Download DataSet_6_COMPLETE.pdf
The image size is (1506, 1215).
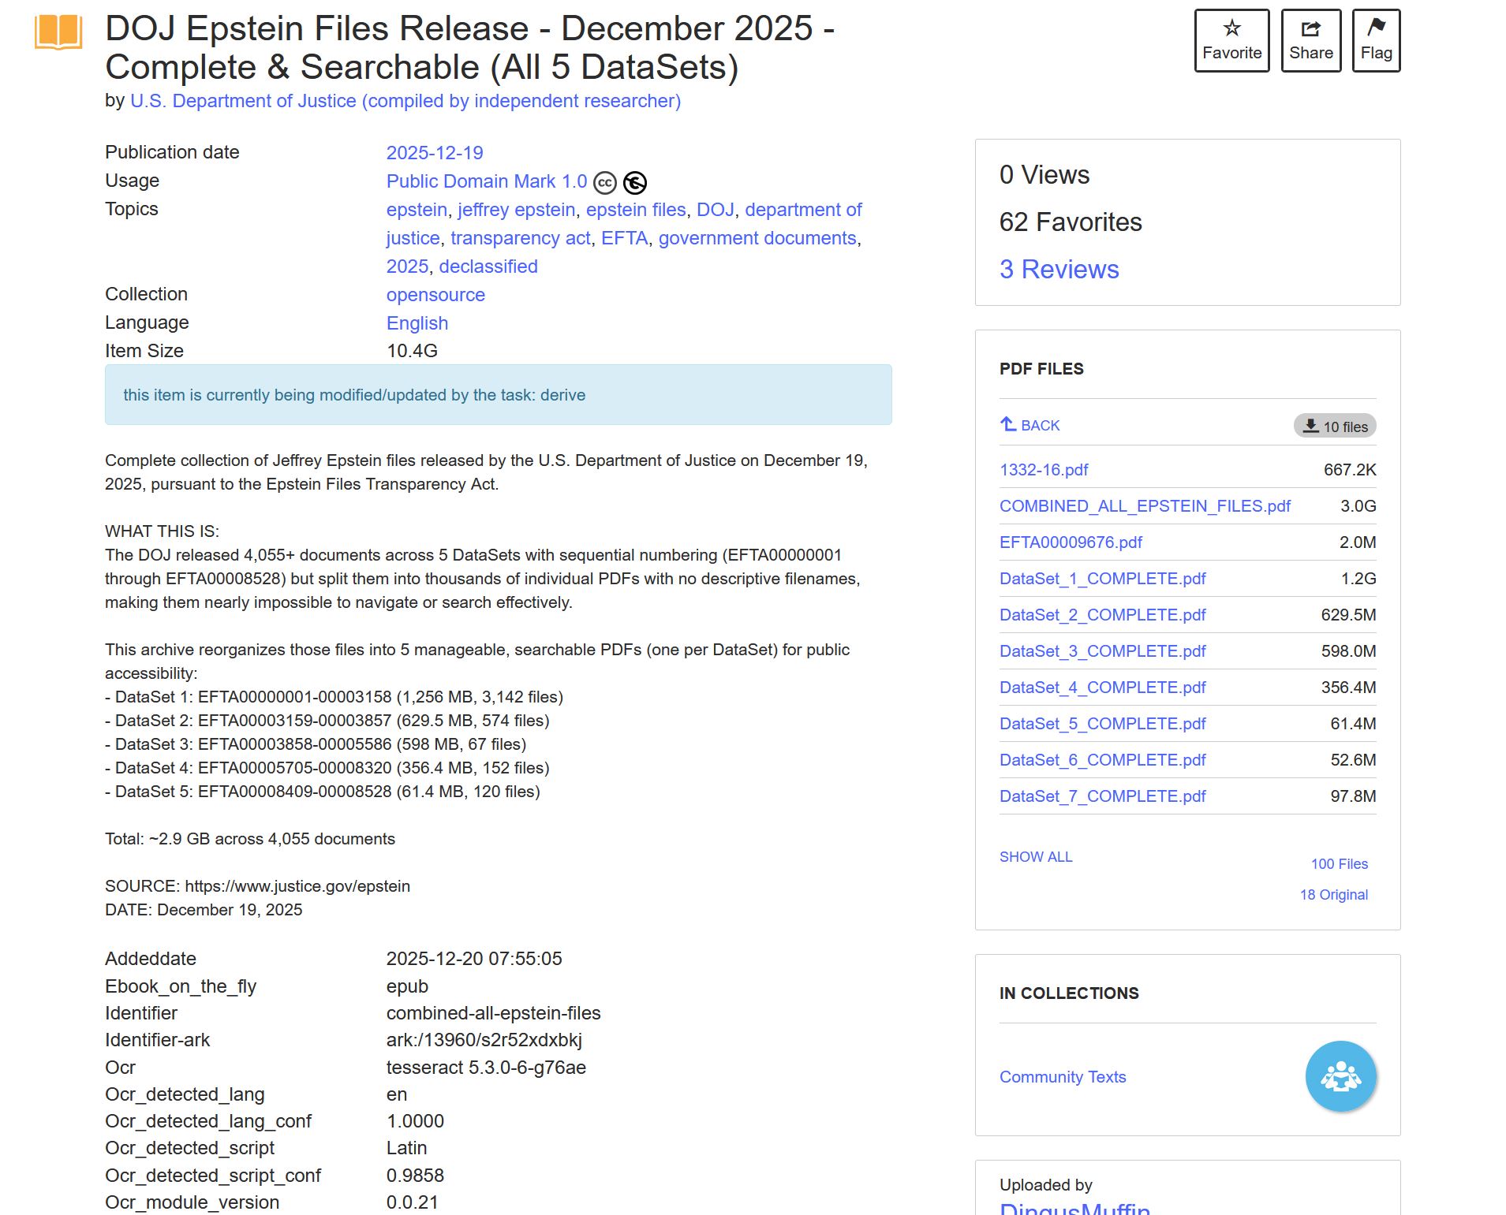(1103, 760)
